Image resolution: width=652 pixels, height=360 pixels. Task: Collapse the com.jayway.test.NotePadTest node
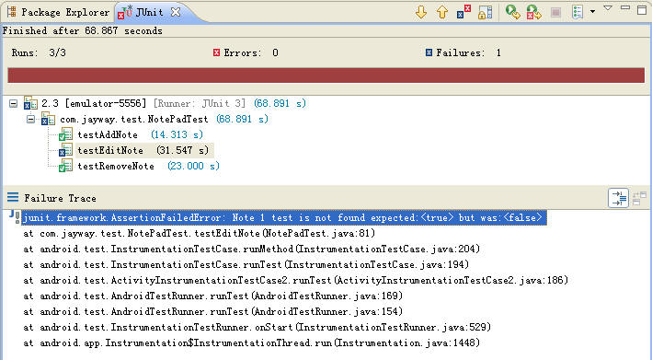30,120
